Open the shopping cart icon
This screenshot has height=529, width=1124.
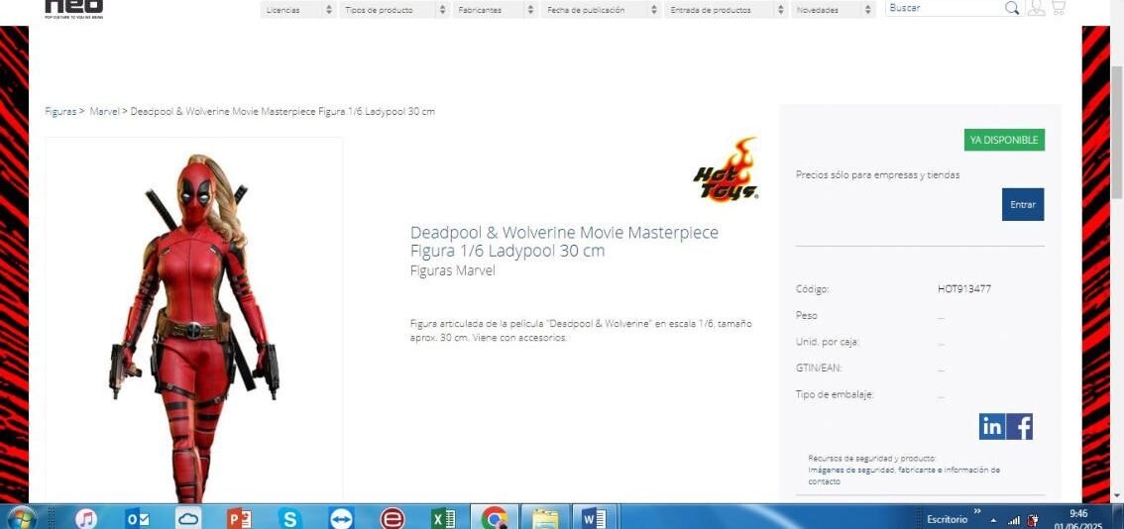pyautogui.click(x=1058, y=8)
